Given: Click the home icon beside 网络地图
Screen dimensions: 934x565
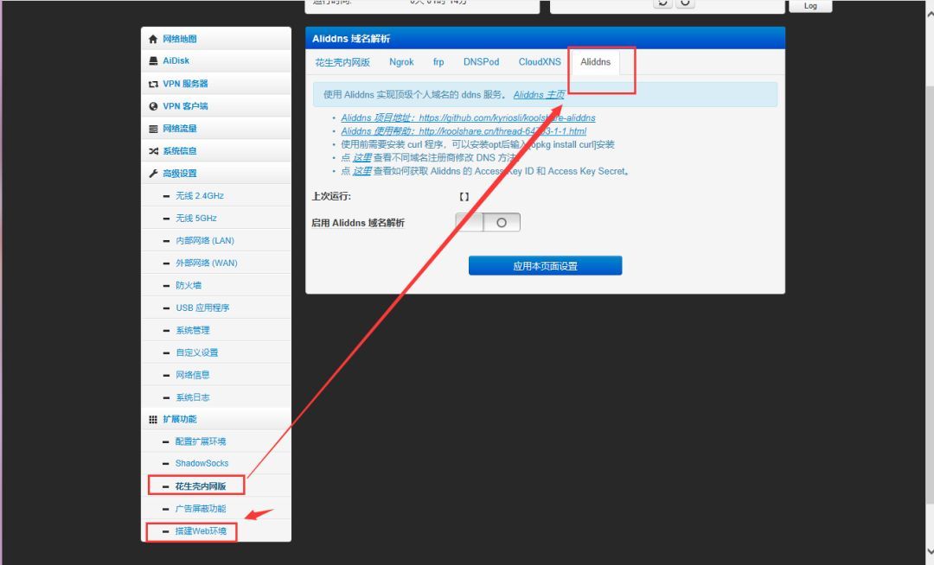Looking at the screenshot, I should [153, 39].
